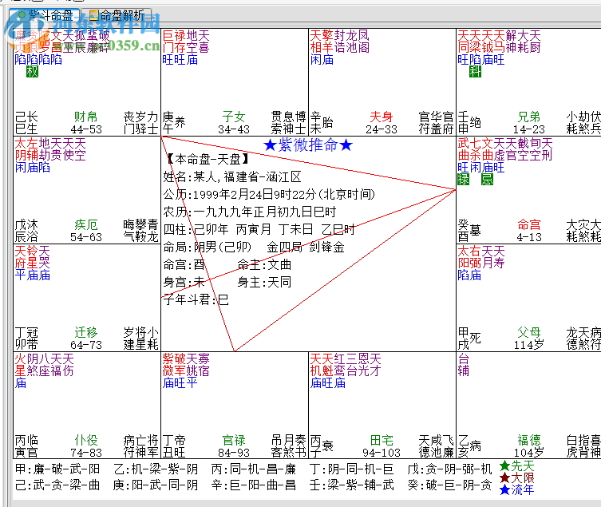601x507 pixels.
Task: Click the 台辅 star in 福德 palace
Action: (x=464, y=365)
